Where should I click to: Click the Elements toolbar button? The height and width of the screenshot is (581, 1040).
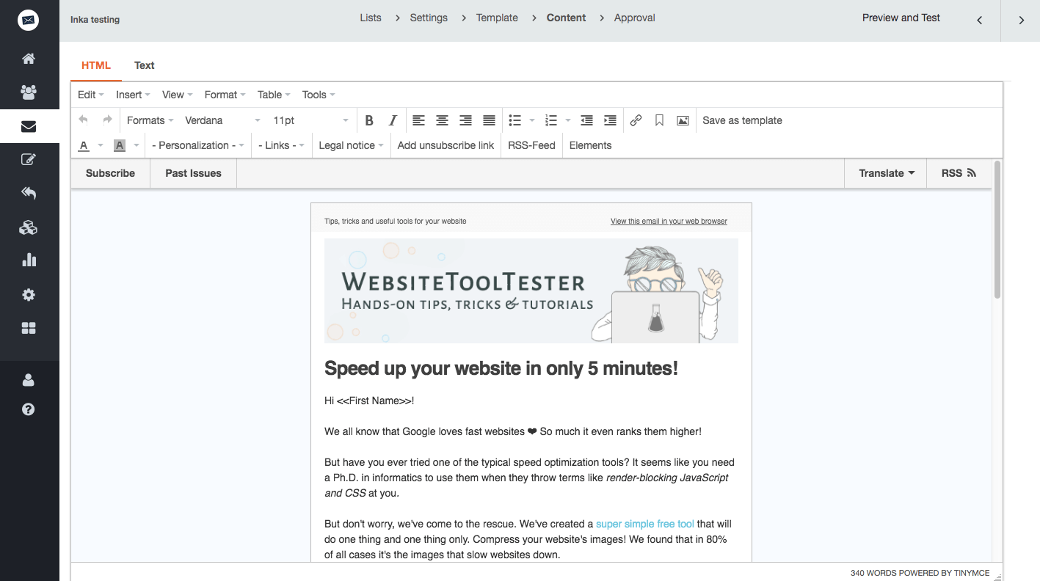pos(590,145)
